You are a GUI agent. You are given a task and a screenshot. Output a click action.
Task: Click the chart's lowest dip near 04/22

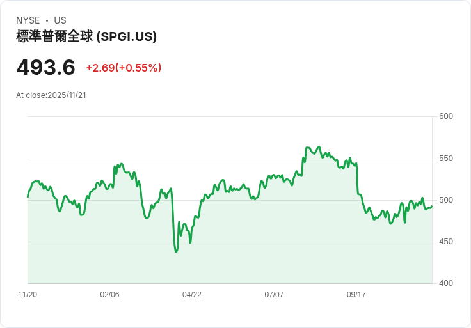176,251
